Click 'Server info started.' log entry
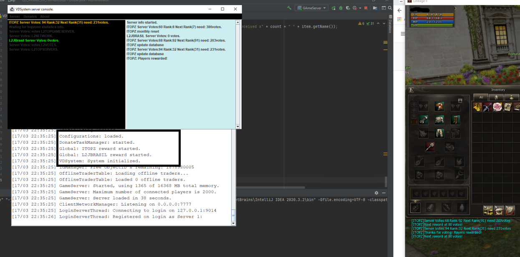This screenshot has height=257, width=520. point(142,22)
